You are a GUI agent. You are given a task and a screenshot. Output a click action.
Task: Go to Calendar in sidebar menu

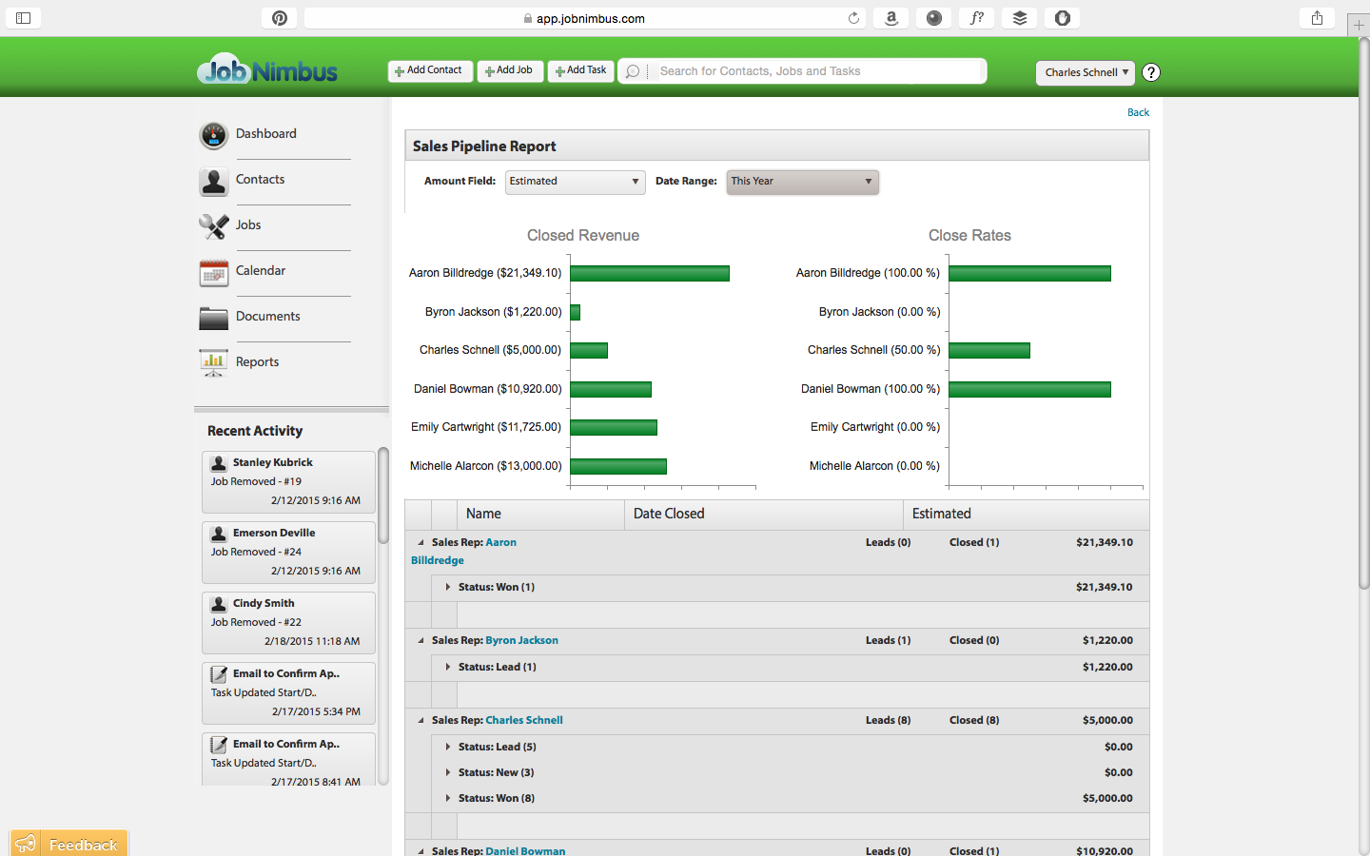tap(261, 271)
